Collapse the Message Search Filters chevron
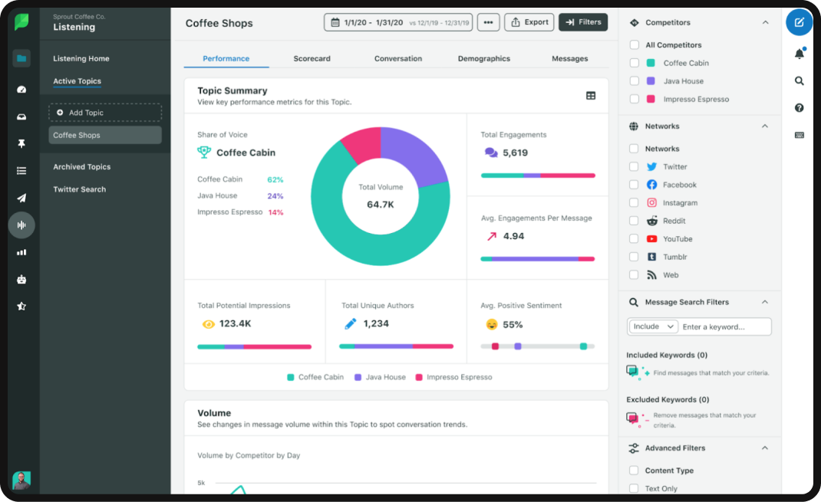Viewport: 821px width, 502px height. click(765, 302)
